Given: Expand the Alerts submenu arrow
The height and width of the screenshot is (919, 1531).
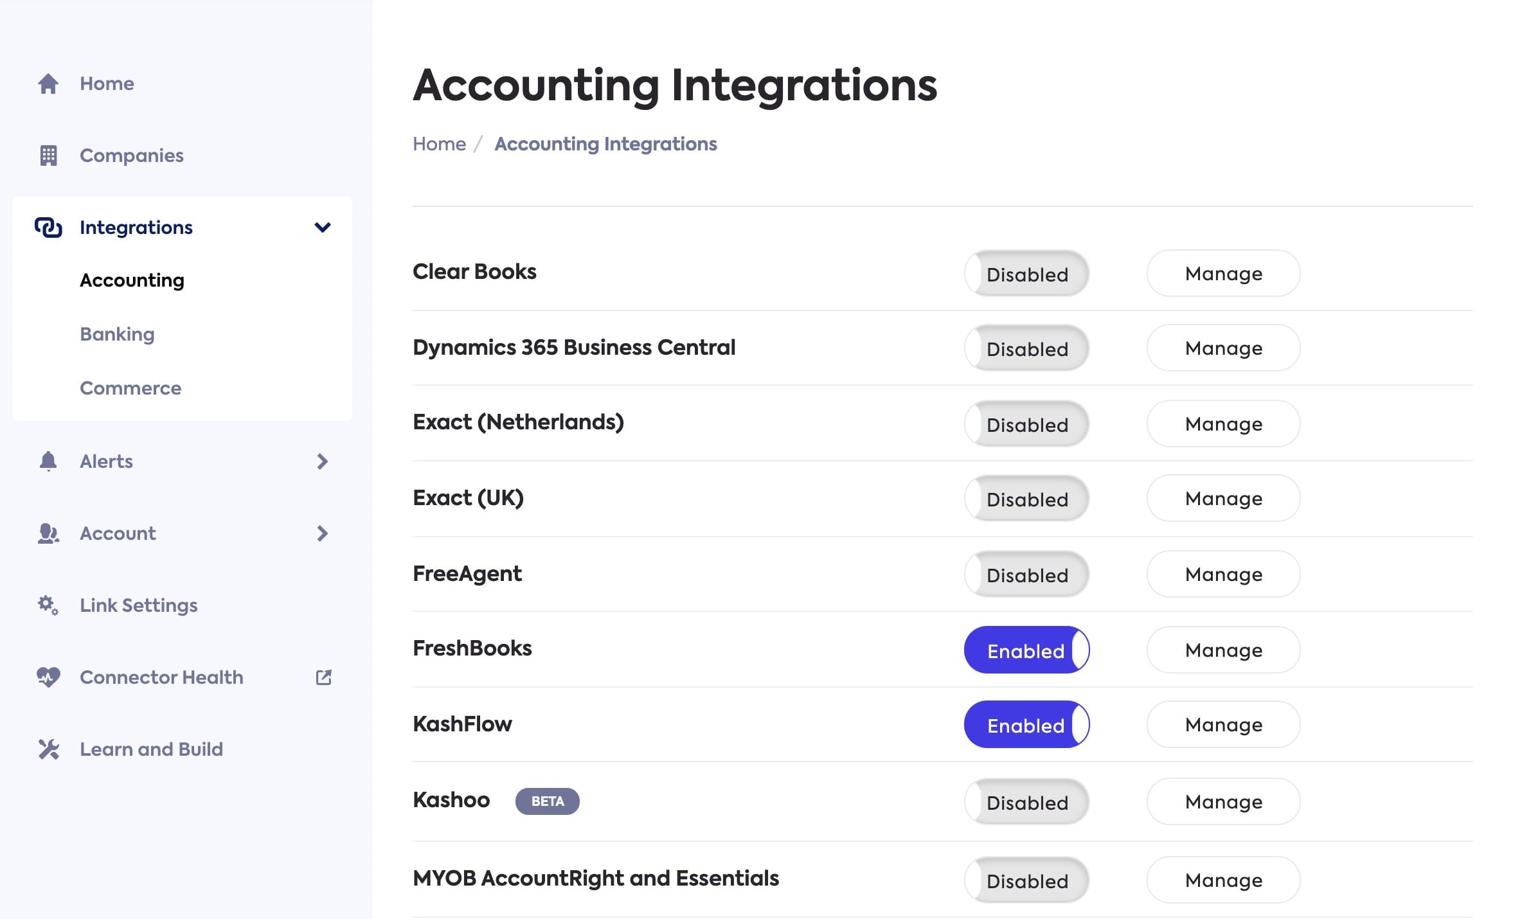Looking at the screenshot, I should (x=323, y=461).
